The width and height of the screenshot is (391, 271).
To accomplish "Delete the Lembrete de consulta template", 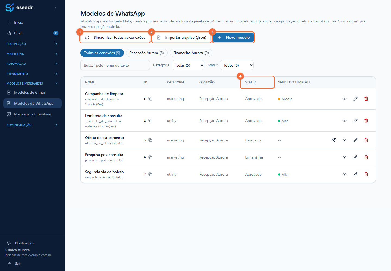I will click(366, 121).
